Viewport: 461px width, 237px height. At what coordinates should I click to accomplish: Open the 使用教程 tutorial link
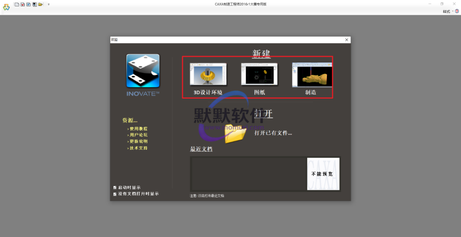click(138, 129)
